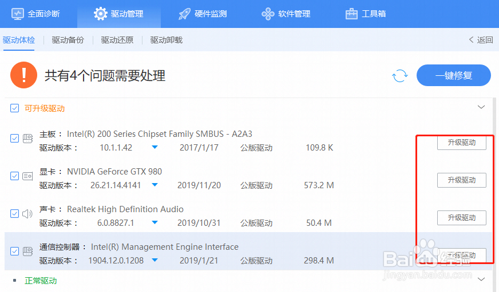
Task: Collapse the 可升级驱动 section chevron
Action: coord(481,107)
